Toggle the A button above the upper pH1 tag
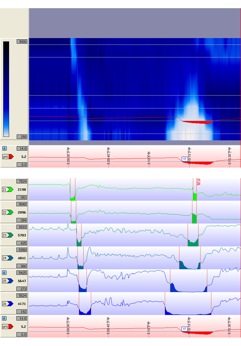The image size is (241, 346). pos(4,149)
